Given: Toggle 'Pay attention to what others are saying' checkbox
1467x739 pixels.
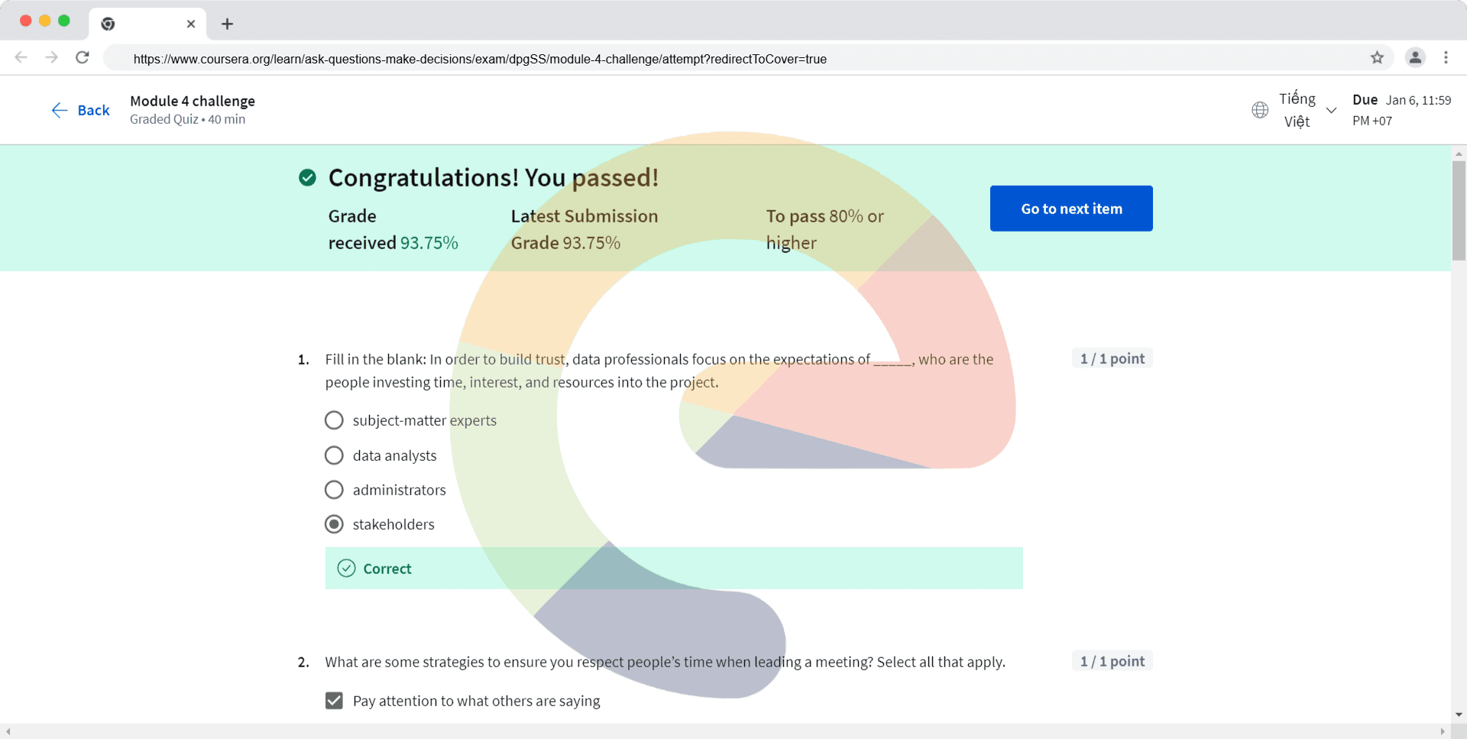Looking at the screenshot, I should [334, 701].
